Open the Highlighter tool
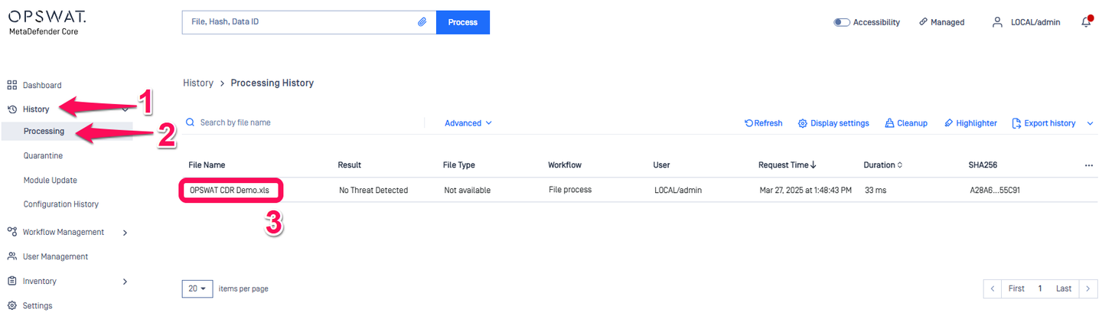 970,123
